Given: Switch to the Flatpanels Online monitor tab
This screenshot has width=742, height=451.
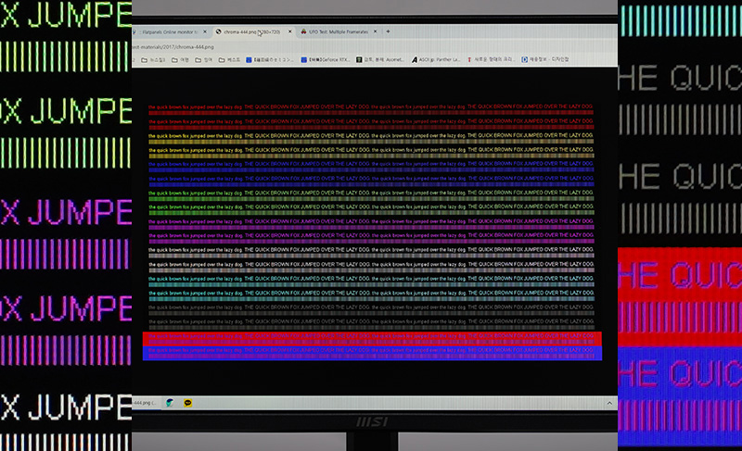Looking at the screenshot, I should (171, 32).
